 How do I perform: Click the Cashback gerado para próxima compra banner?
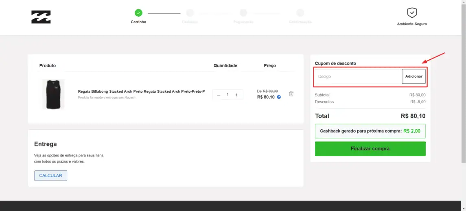[x=370, y=131]
